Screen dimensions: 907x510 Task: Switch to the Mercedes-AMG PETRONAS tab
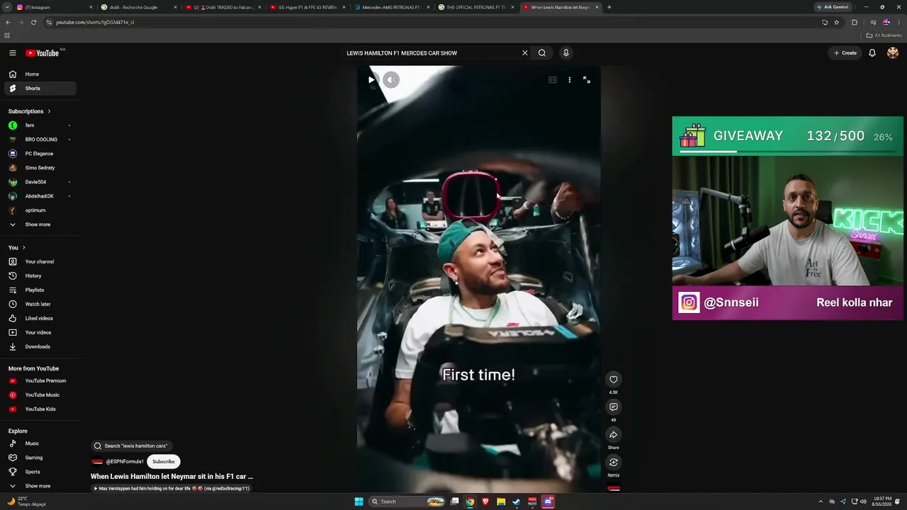(x=392, y=7)
